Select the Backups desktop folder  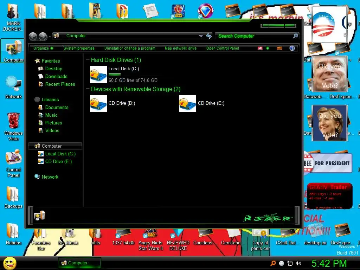coord(13,197)
